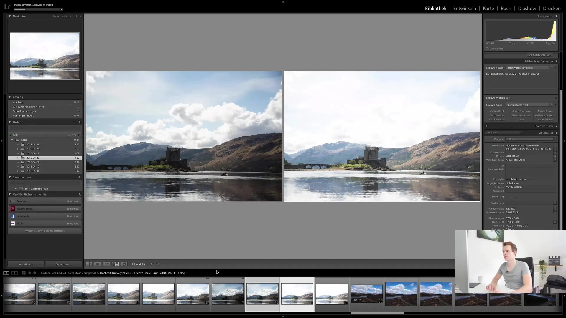This screenshot has width=566, height=318.
Task: Expand the 2018-04-25 folder
Action: tap(18, 145)
